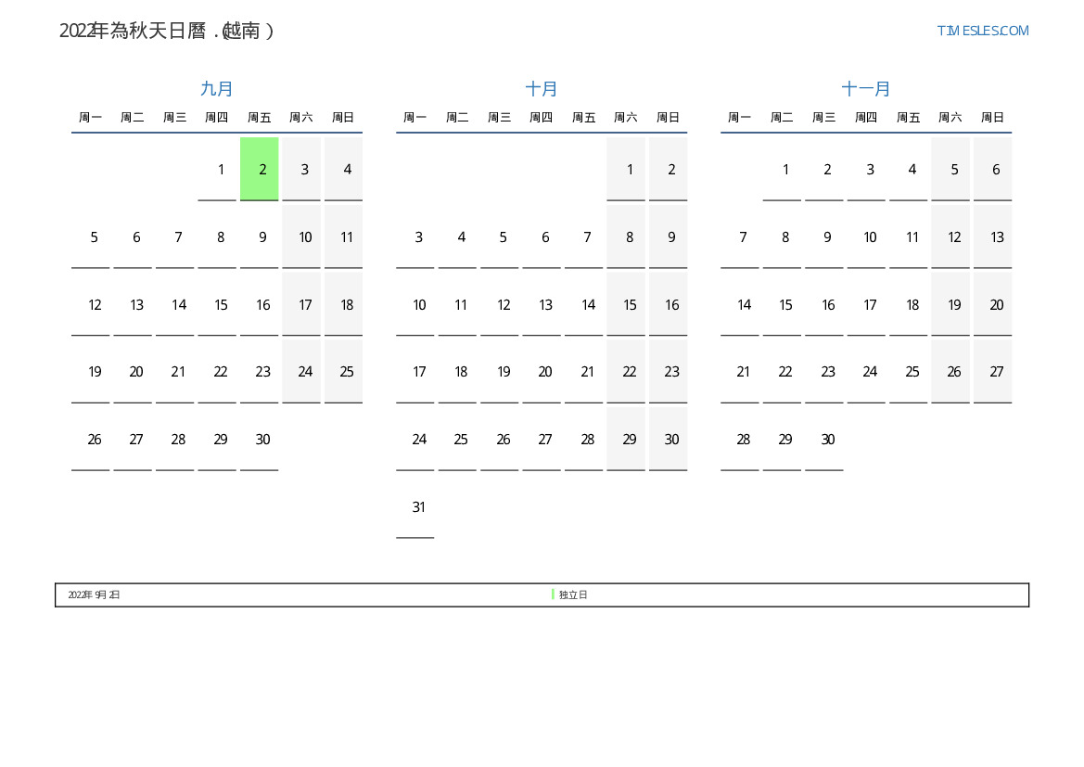
Task: Click the 2022年9月2日 date in legend
Action: (x=94, y=595)
